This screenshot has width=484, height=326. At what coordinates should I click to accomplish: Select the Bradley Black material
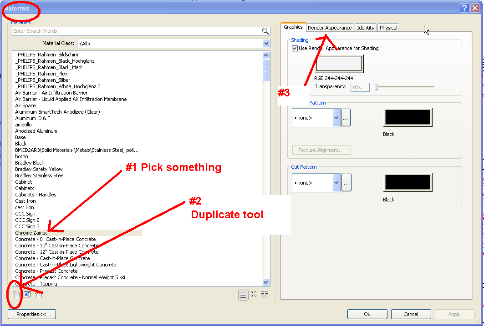[x=30, y=163]
